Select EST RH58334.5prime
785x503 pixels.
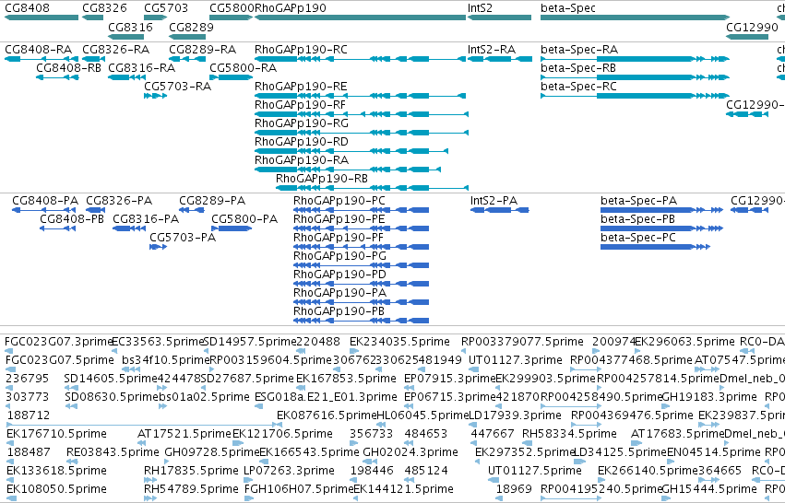527,443
